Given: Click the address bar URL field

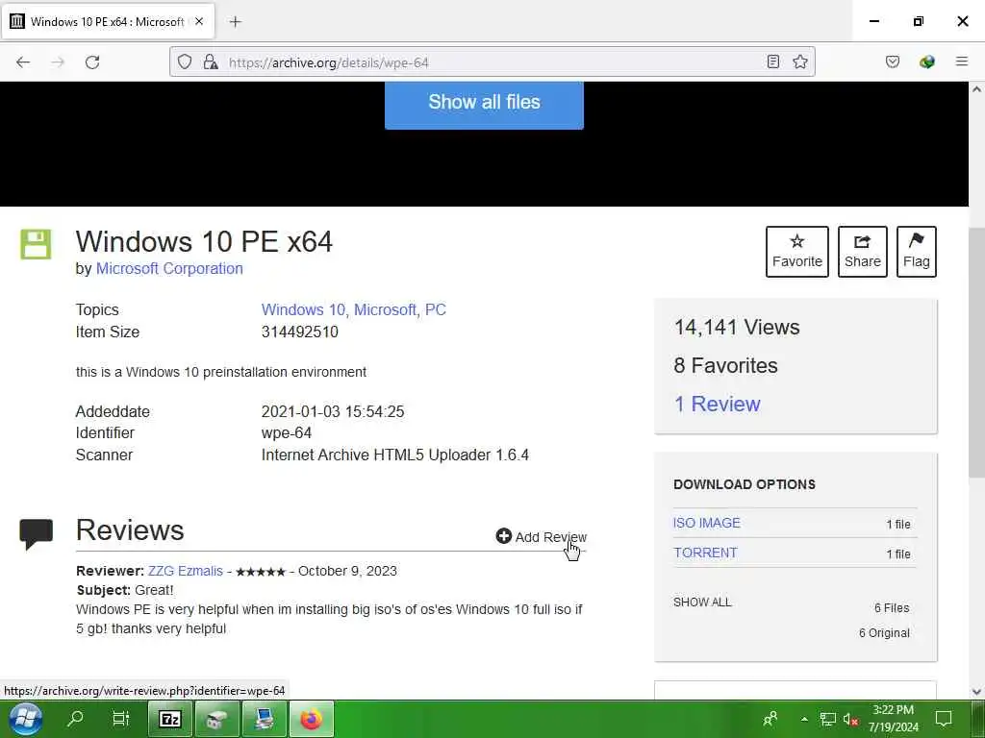Looking at the screenshot, I should [x=492, y=62].
